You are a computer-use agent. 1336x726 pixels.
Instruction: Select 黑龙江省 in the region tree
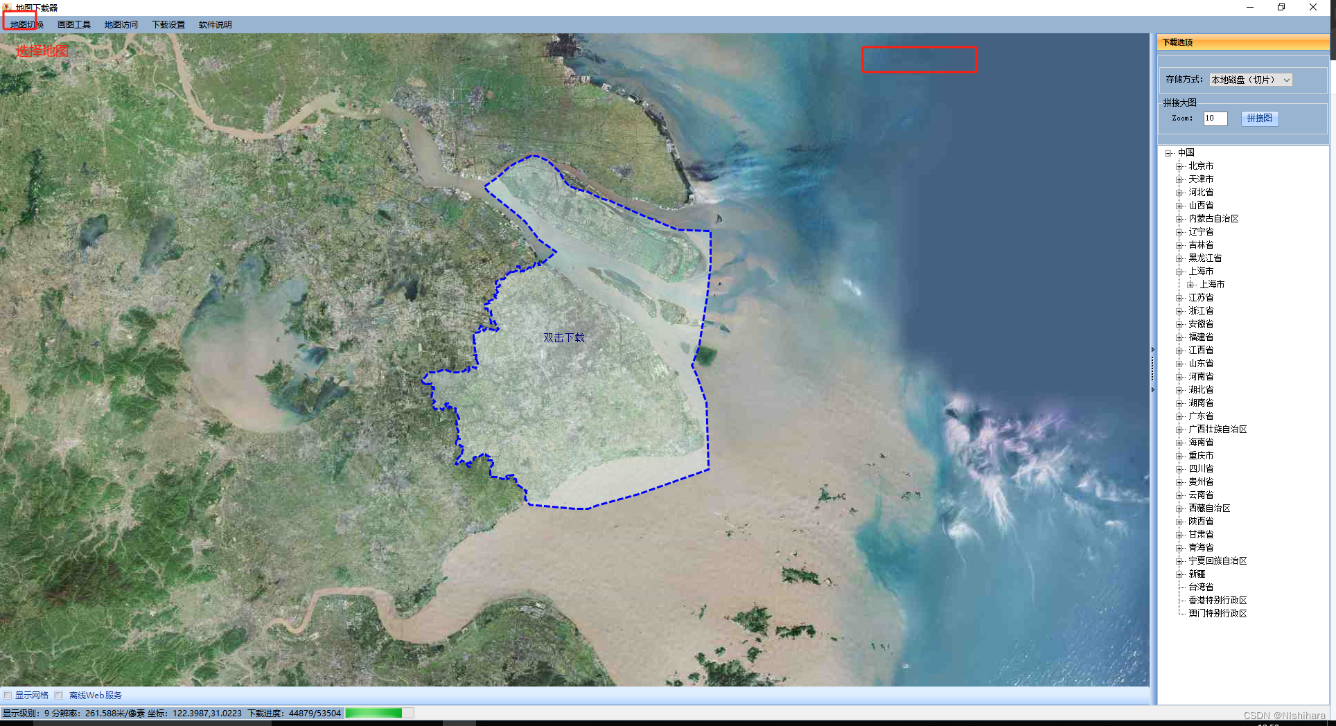(1205, 258)
